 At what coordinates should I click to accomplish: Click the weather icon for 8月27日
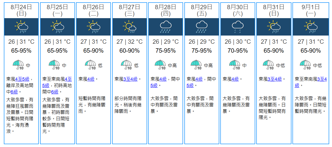(x=129, y=27)
